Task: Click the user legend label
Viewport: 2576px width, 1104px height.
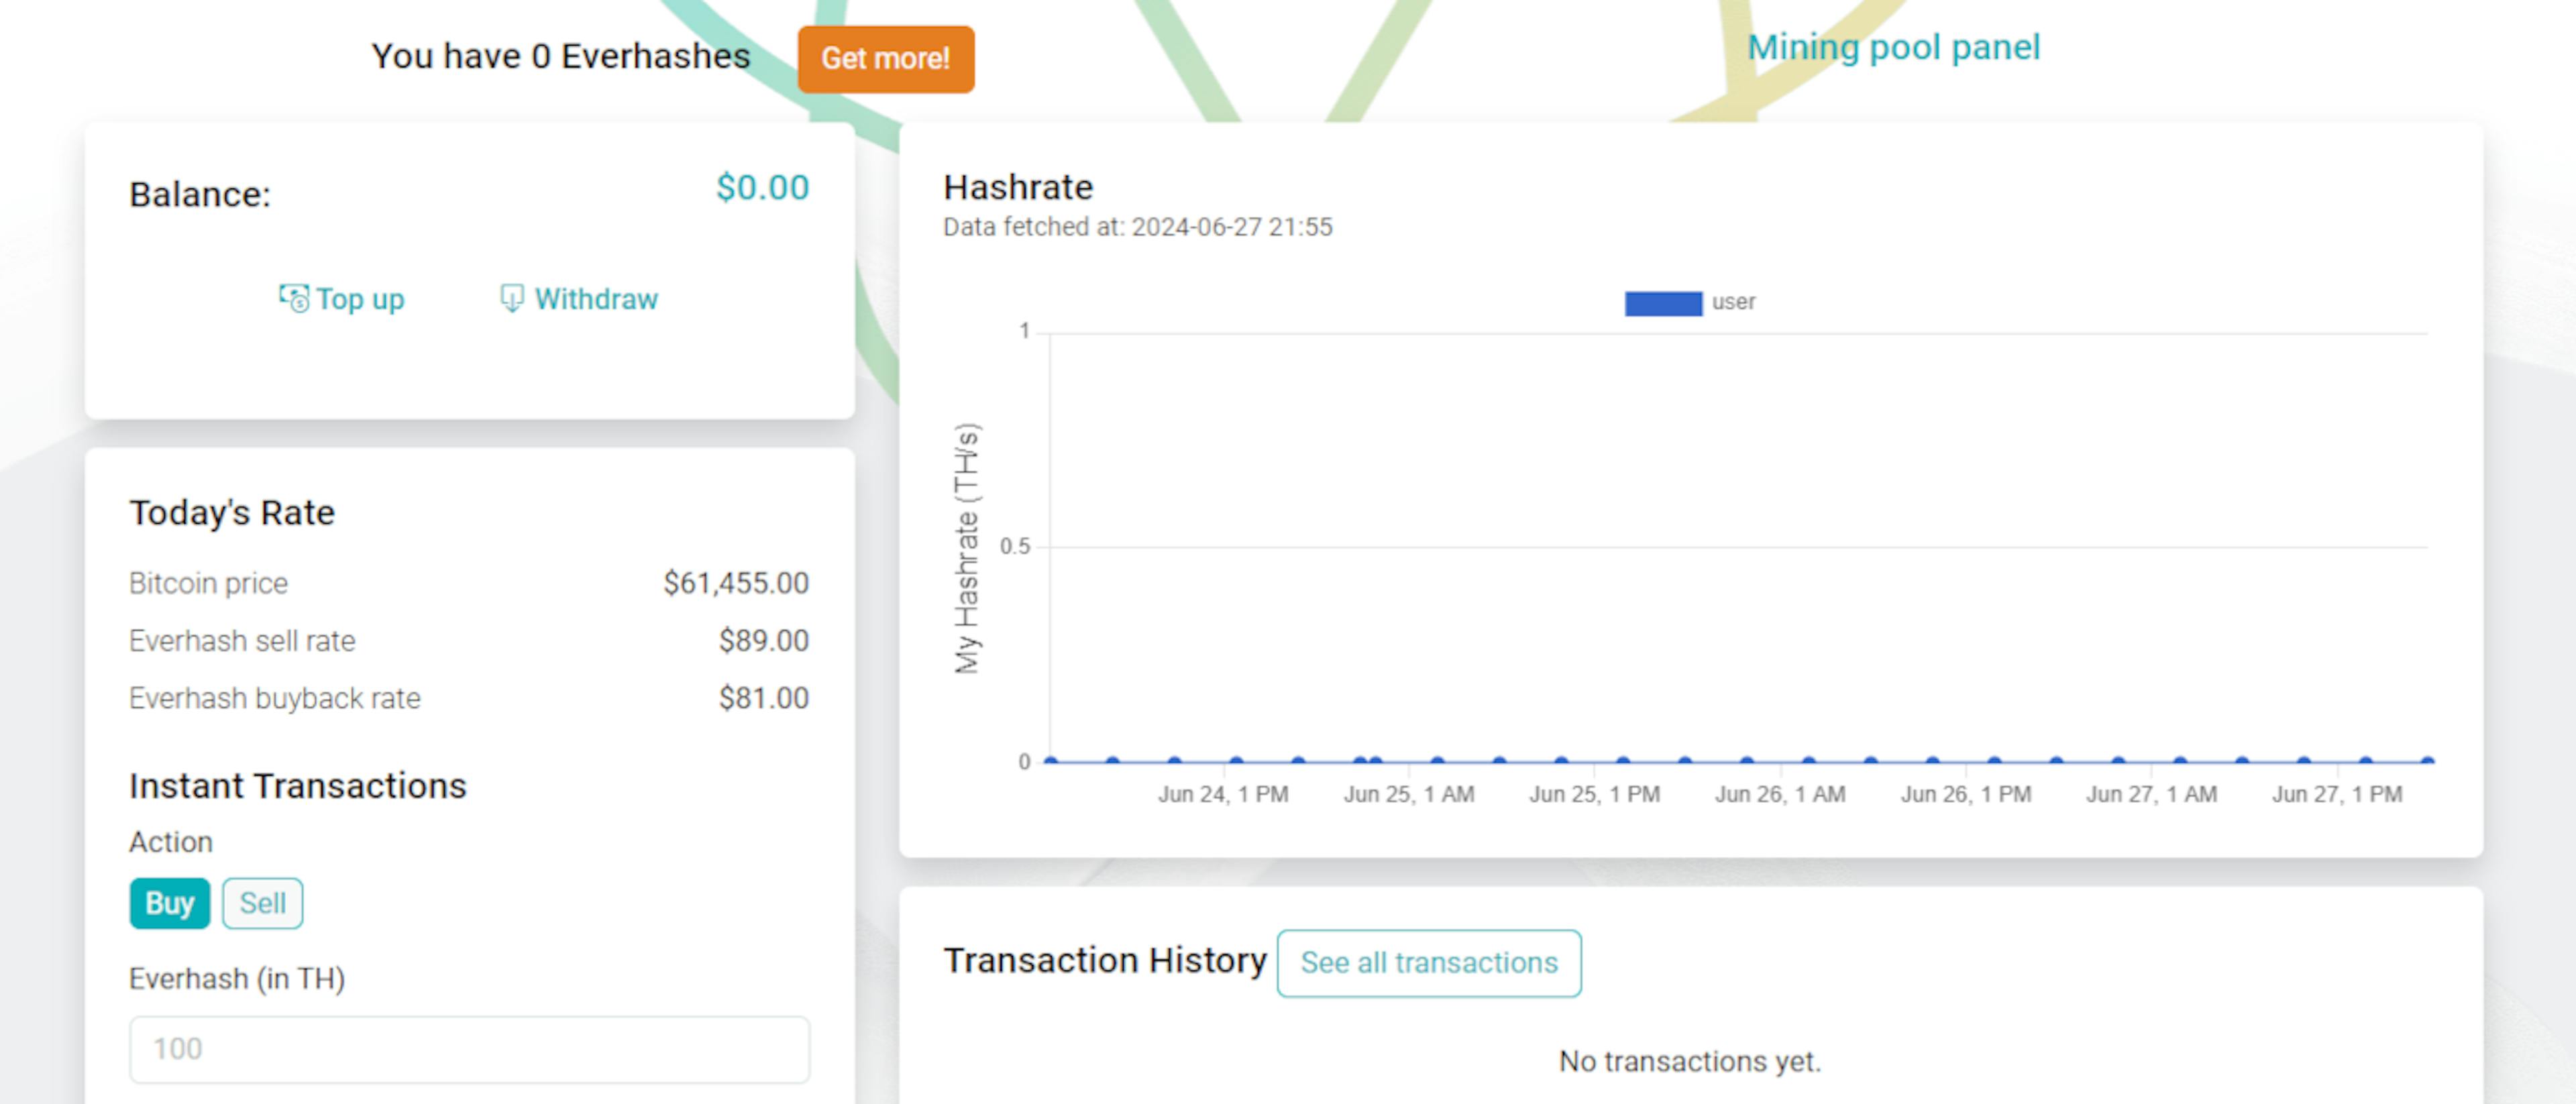Action: [1733, 302]
